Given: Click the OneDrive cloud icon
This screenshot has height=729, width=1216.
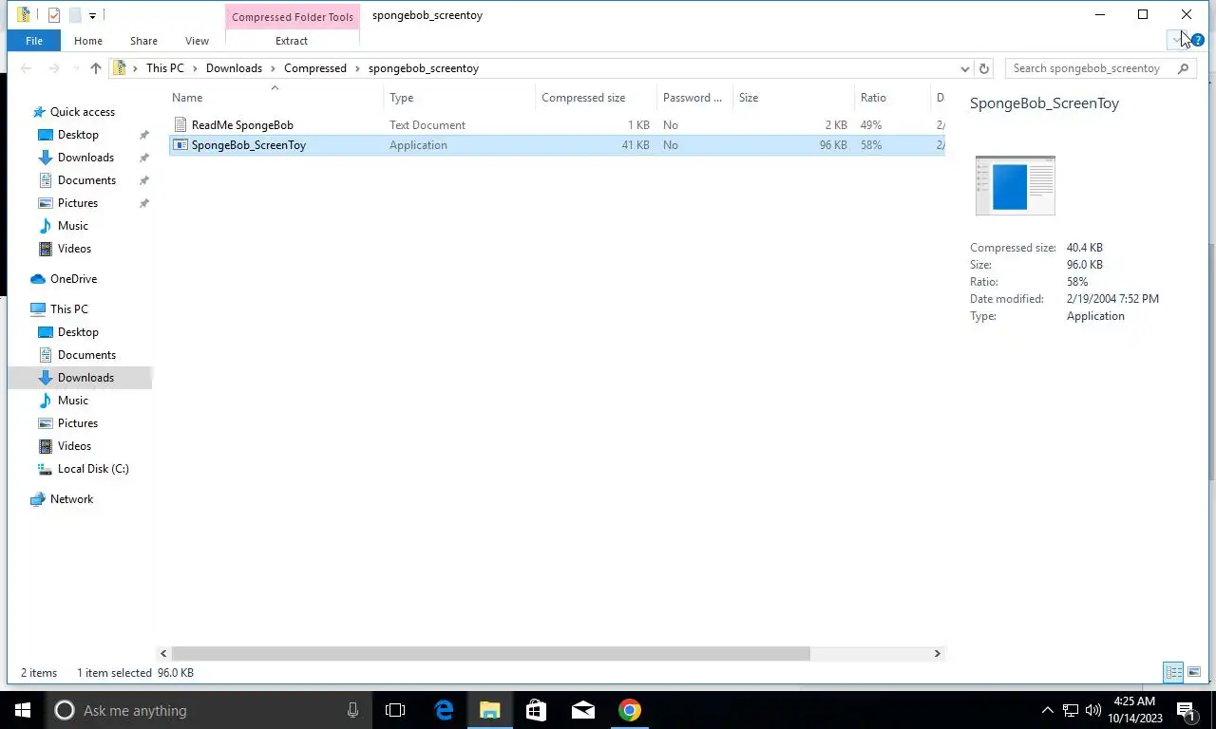Looking at the screenshot, I should click(x=38, y=279).
